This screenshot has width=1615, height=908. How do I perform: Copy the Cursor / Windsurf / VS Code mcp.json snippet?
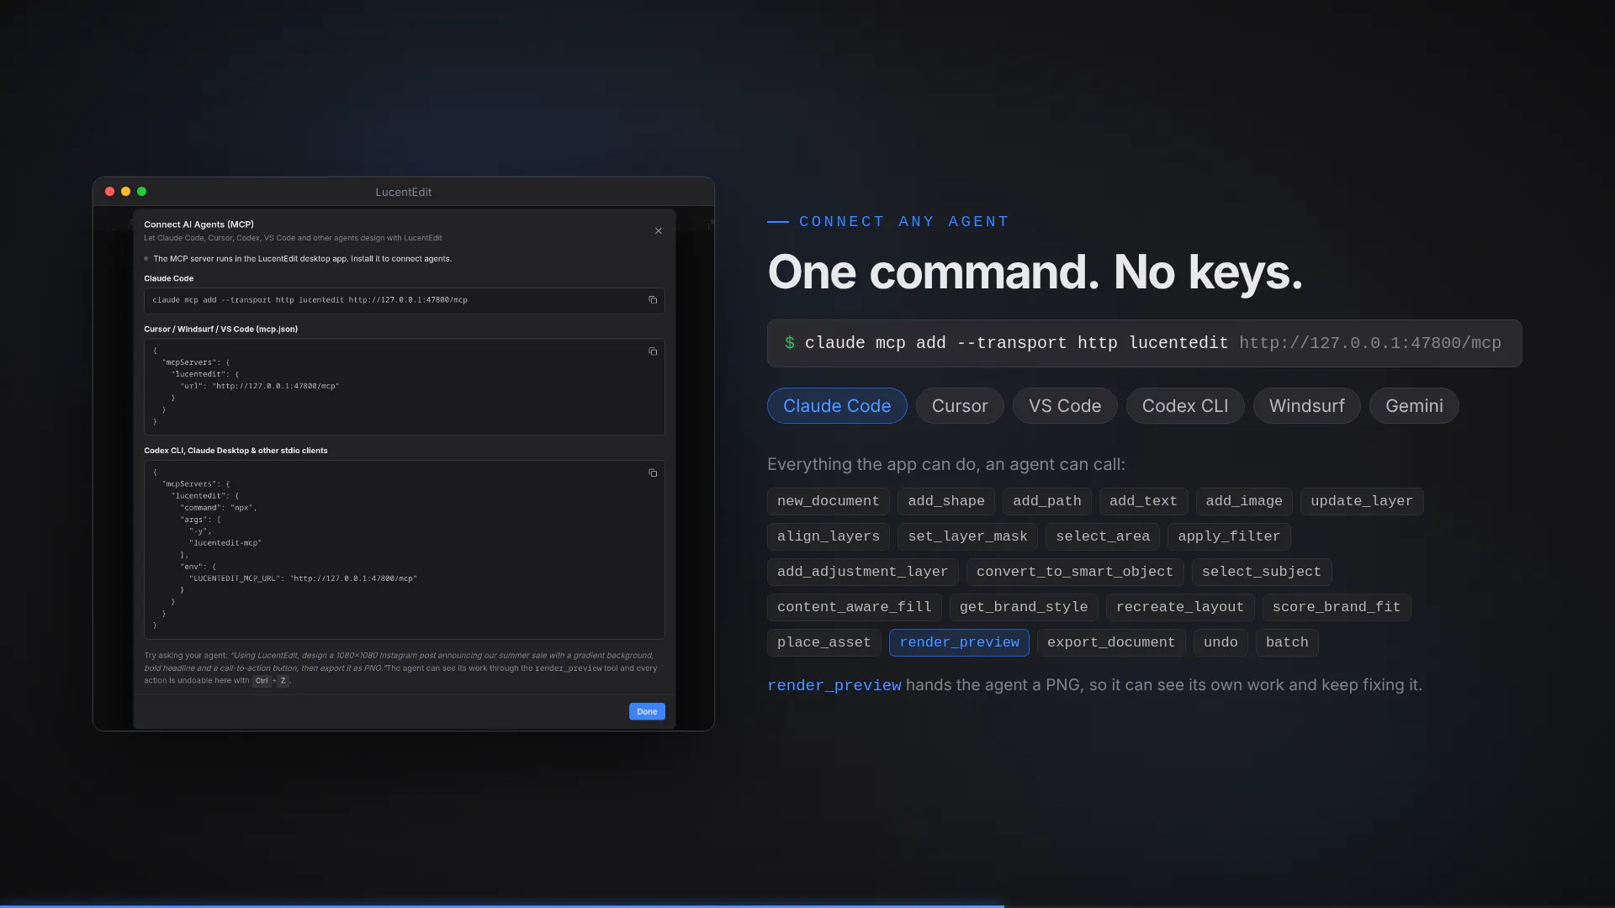click(x=653, y=351)
